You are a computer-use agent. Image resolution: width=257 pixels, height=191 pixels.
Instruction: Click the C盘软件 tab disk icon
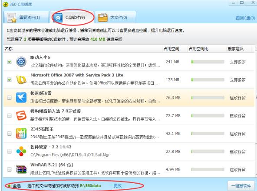(x=58, y=18)
